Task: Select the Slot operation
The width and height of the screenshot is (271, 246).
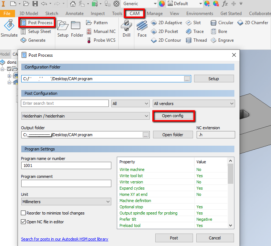Action: pyautogui.click(x=193, y=23)
